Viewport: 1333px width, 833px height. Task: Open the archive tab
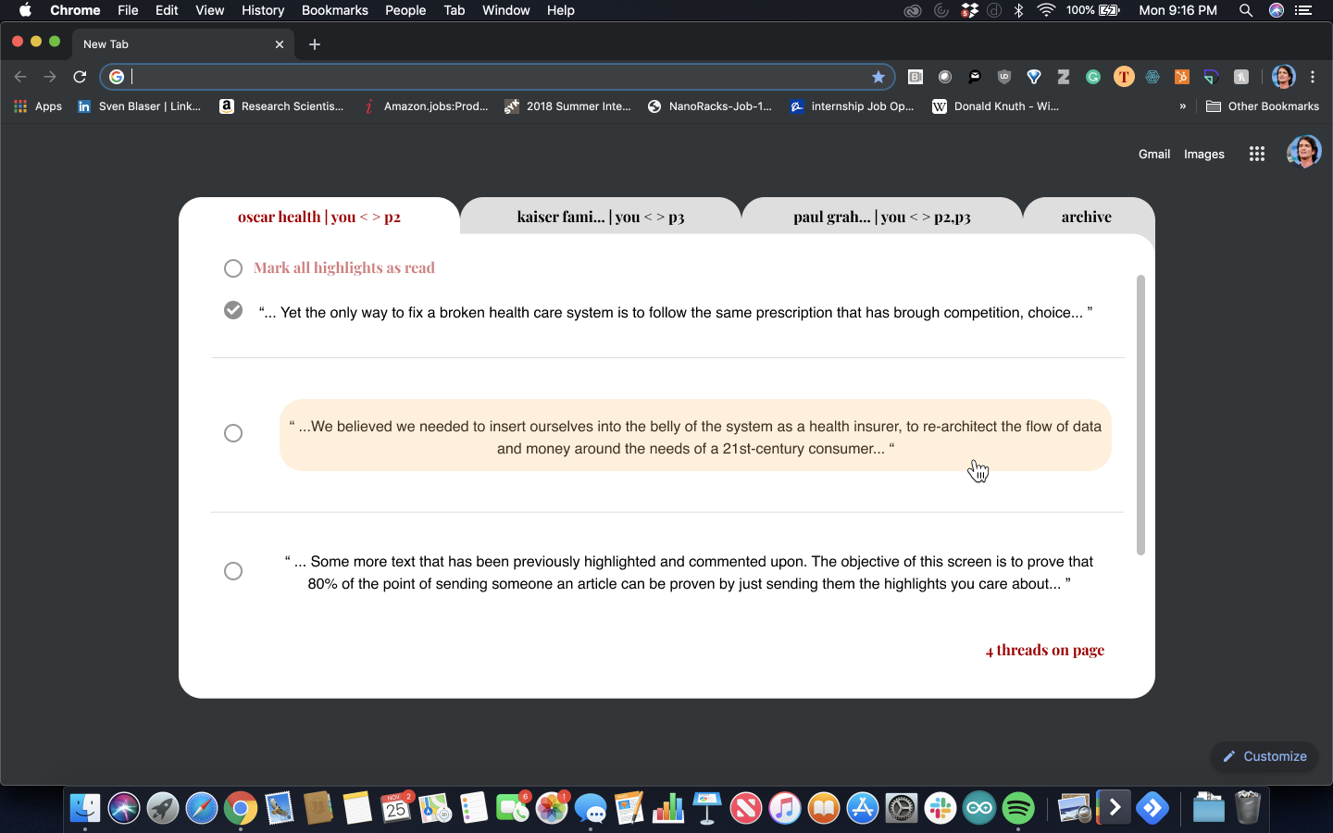(1087, 217)
